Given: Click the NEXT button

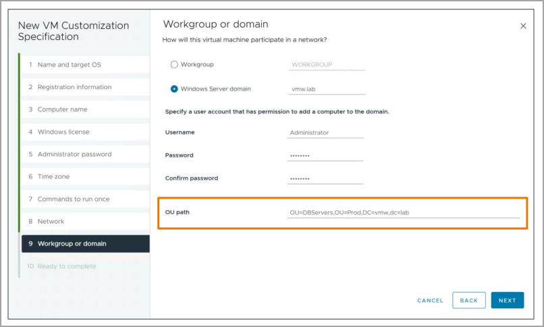Looking at the screenshot, I should (508, 300).
